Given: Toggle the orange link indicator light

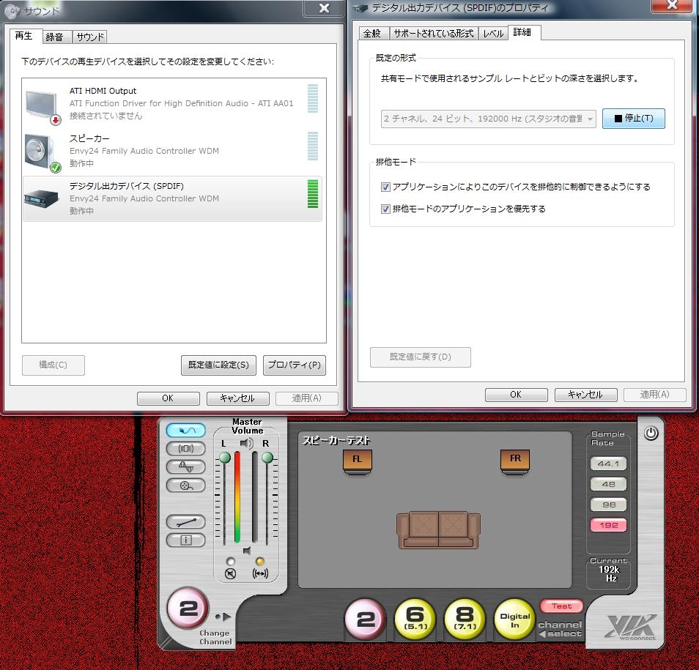Looking at the screenshot, I should point(260,562).
